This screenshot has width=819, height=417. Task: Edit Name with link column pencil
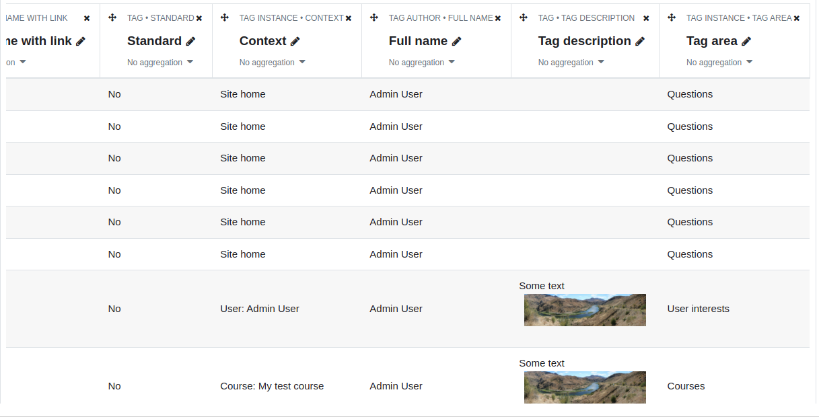pyautogui.click(x=81, y=41)
